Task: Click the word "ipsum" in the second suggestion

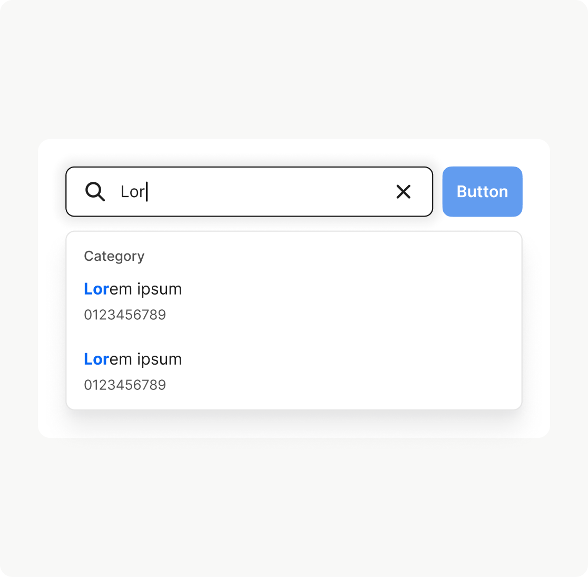Action: pyautogui.click(x=159, y=359)
